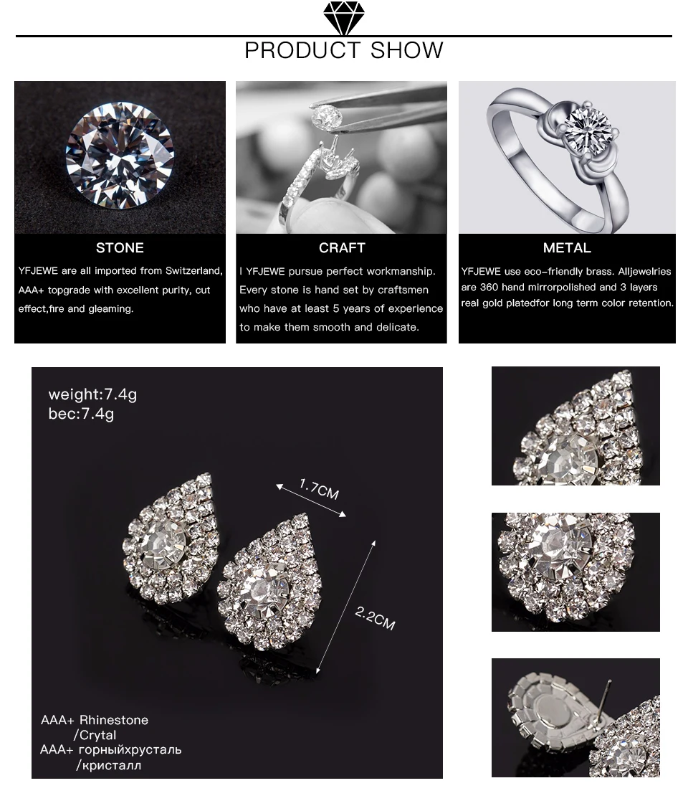Click the black diamond logo icon

(344, 18)
